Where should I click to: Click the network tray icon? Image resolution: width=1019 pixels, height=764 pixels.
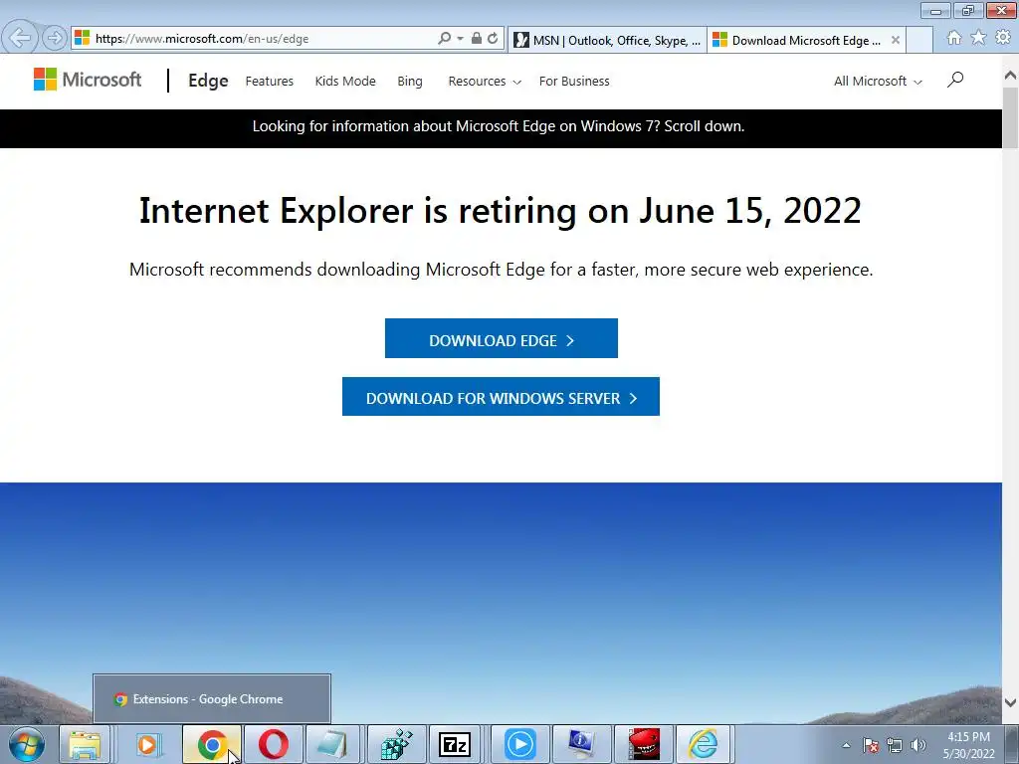[x=895, y=745]
